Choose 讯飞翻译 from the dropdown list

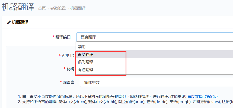point(155,62)
